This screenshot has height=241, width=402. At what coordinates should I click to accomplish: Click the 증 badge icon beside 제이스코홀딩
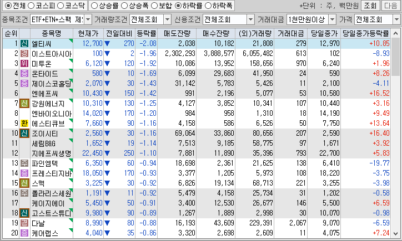[24, 84]
